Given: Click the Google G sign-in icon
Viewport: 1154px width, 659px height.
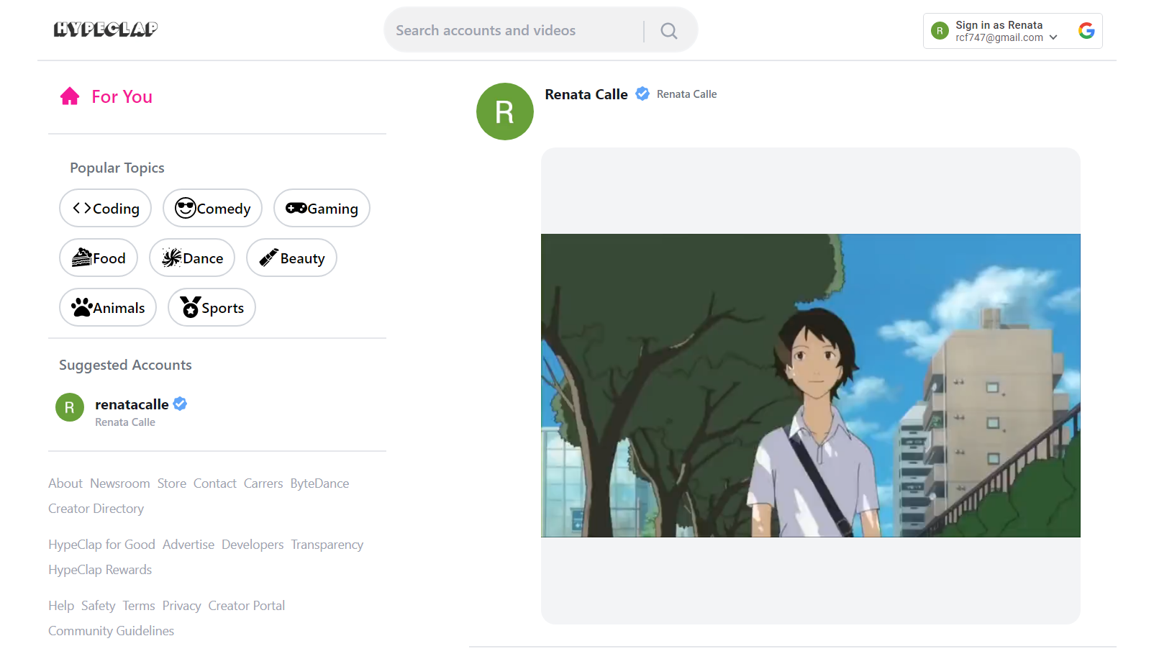Looking at the screenshot, I should click(1086, 31).
